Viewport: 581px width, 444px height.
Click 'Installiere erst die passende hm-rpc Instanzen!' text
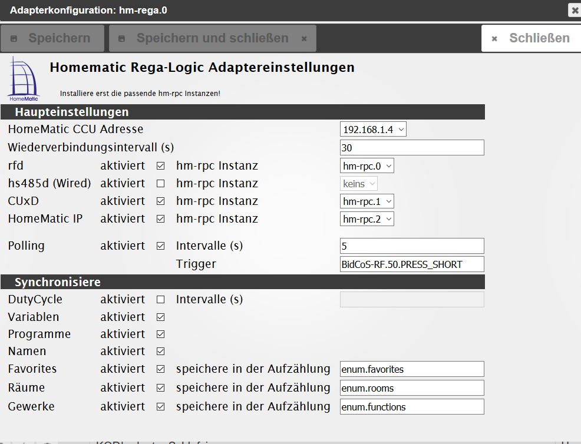point(140,93)
